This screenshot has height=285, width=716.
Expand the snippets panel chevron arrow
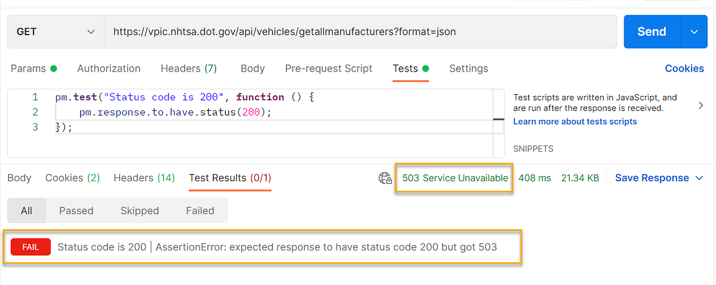701,106
